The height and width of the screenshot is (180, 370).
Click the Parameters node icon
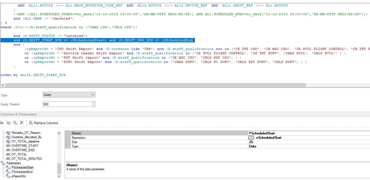tap(4, 163)
